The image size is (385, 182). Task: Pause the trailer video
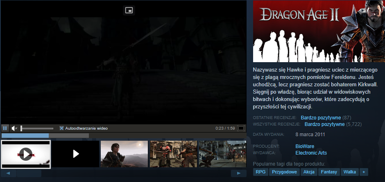coord(5,128)
